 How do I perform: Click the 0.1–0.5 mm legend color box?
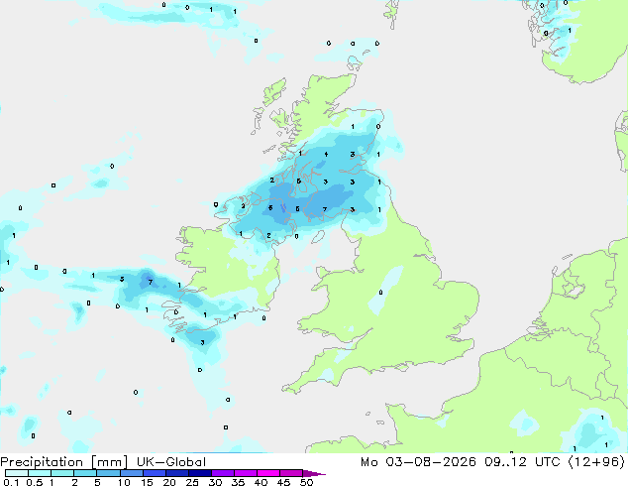pyautogui.click(x=17, y=473)
